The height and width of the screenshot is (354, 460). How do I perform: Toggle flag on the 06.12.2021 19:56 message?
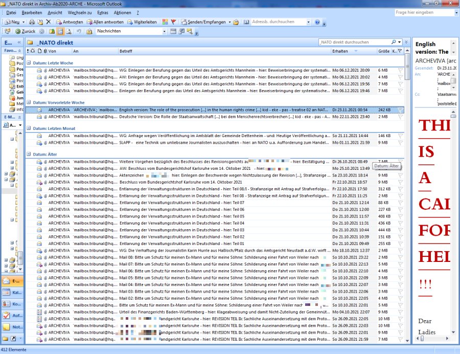point(400,84)
